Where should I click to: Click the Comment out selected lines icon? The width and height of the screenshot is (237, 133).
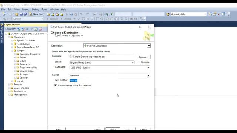[x=121, y=19]
